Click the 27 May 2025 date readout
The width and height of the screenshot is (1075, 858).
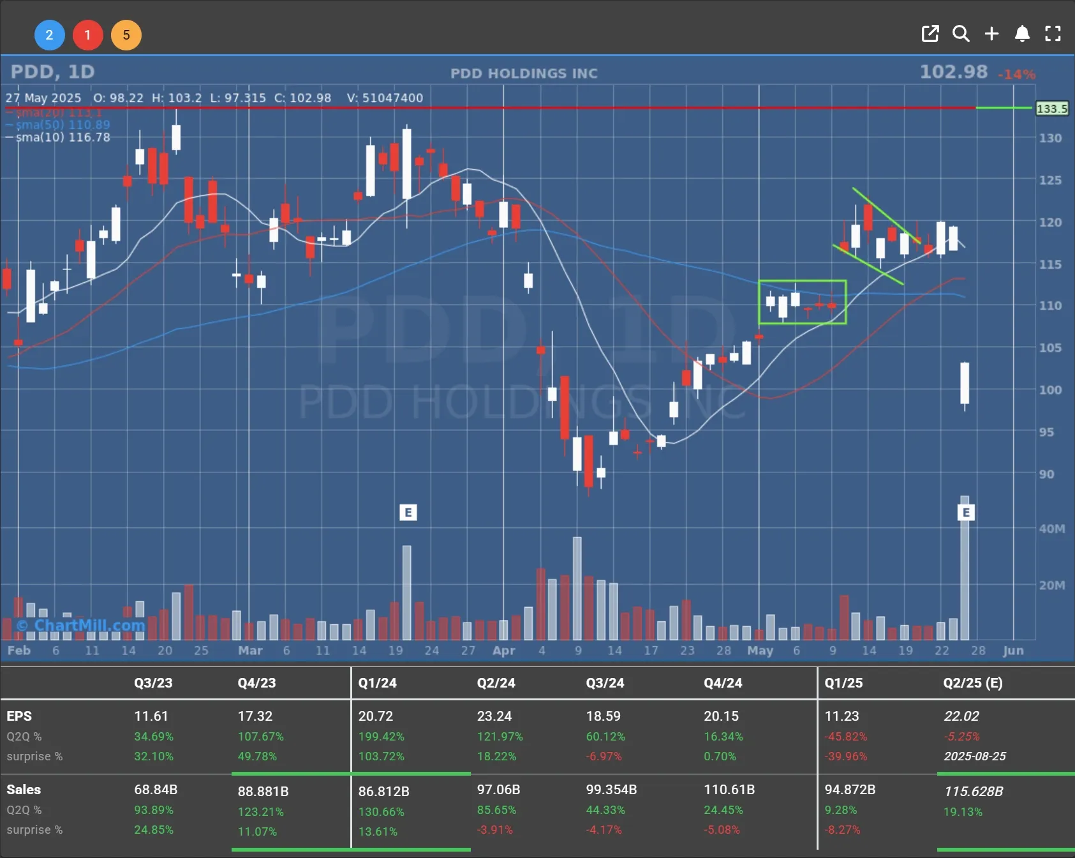click(x=43, y=98)
